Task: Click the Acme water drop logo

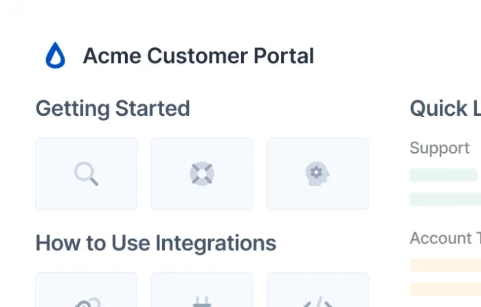Action: point(56,56)
